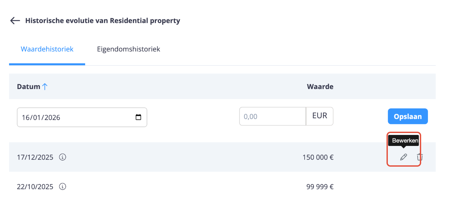Image resolution: width=449 pixels, height=210 pixels.
Task: Click the 150 000 € value
Action: 318,158
